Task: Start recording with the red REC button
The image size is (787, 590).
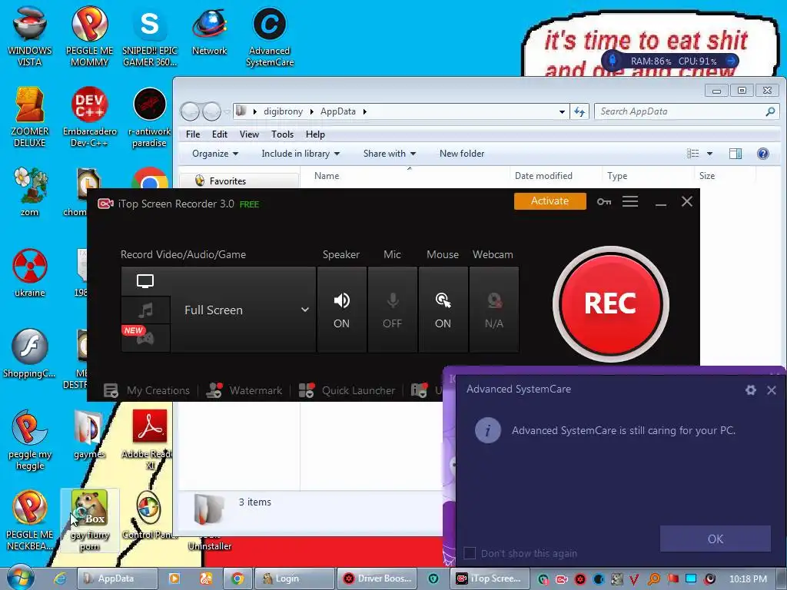Action: click(x=610, y=303)
